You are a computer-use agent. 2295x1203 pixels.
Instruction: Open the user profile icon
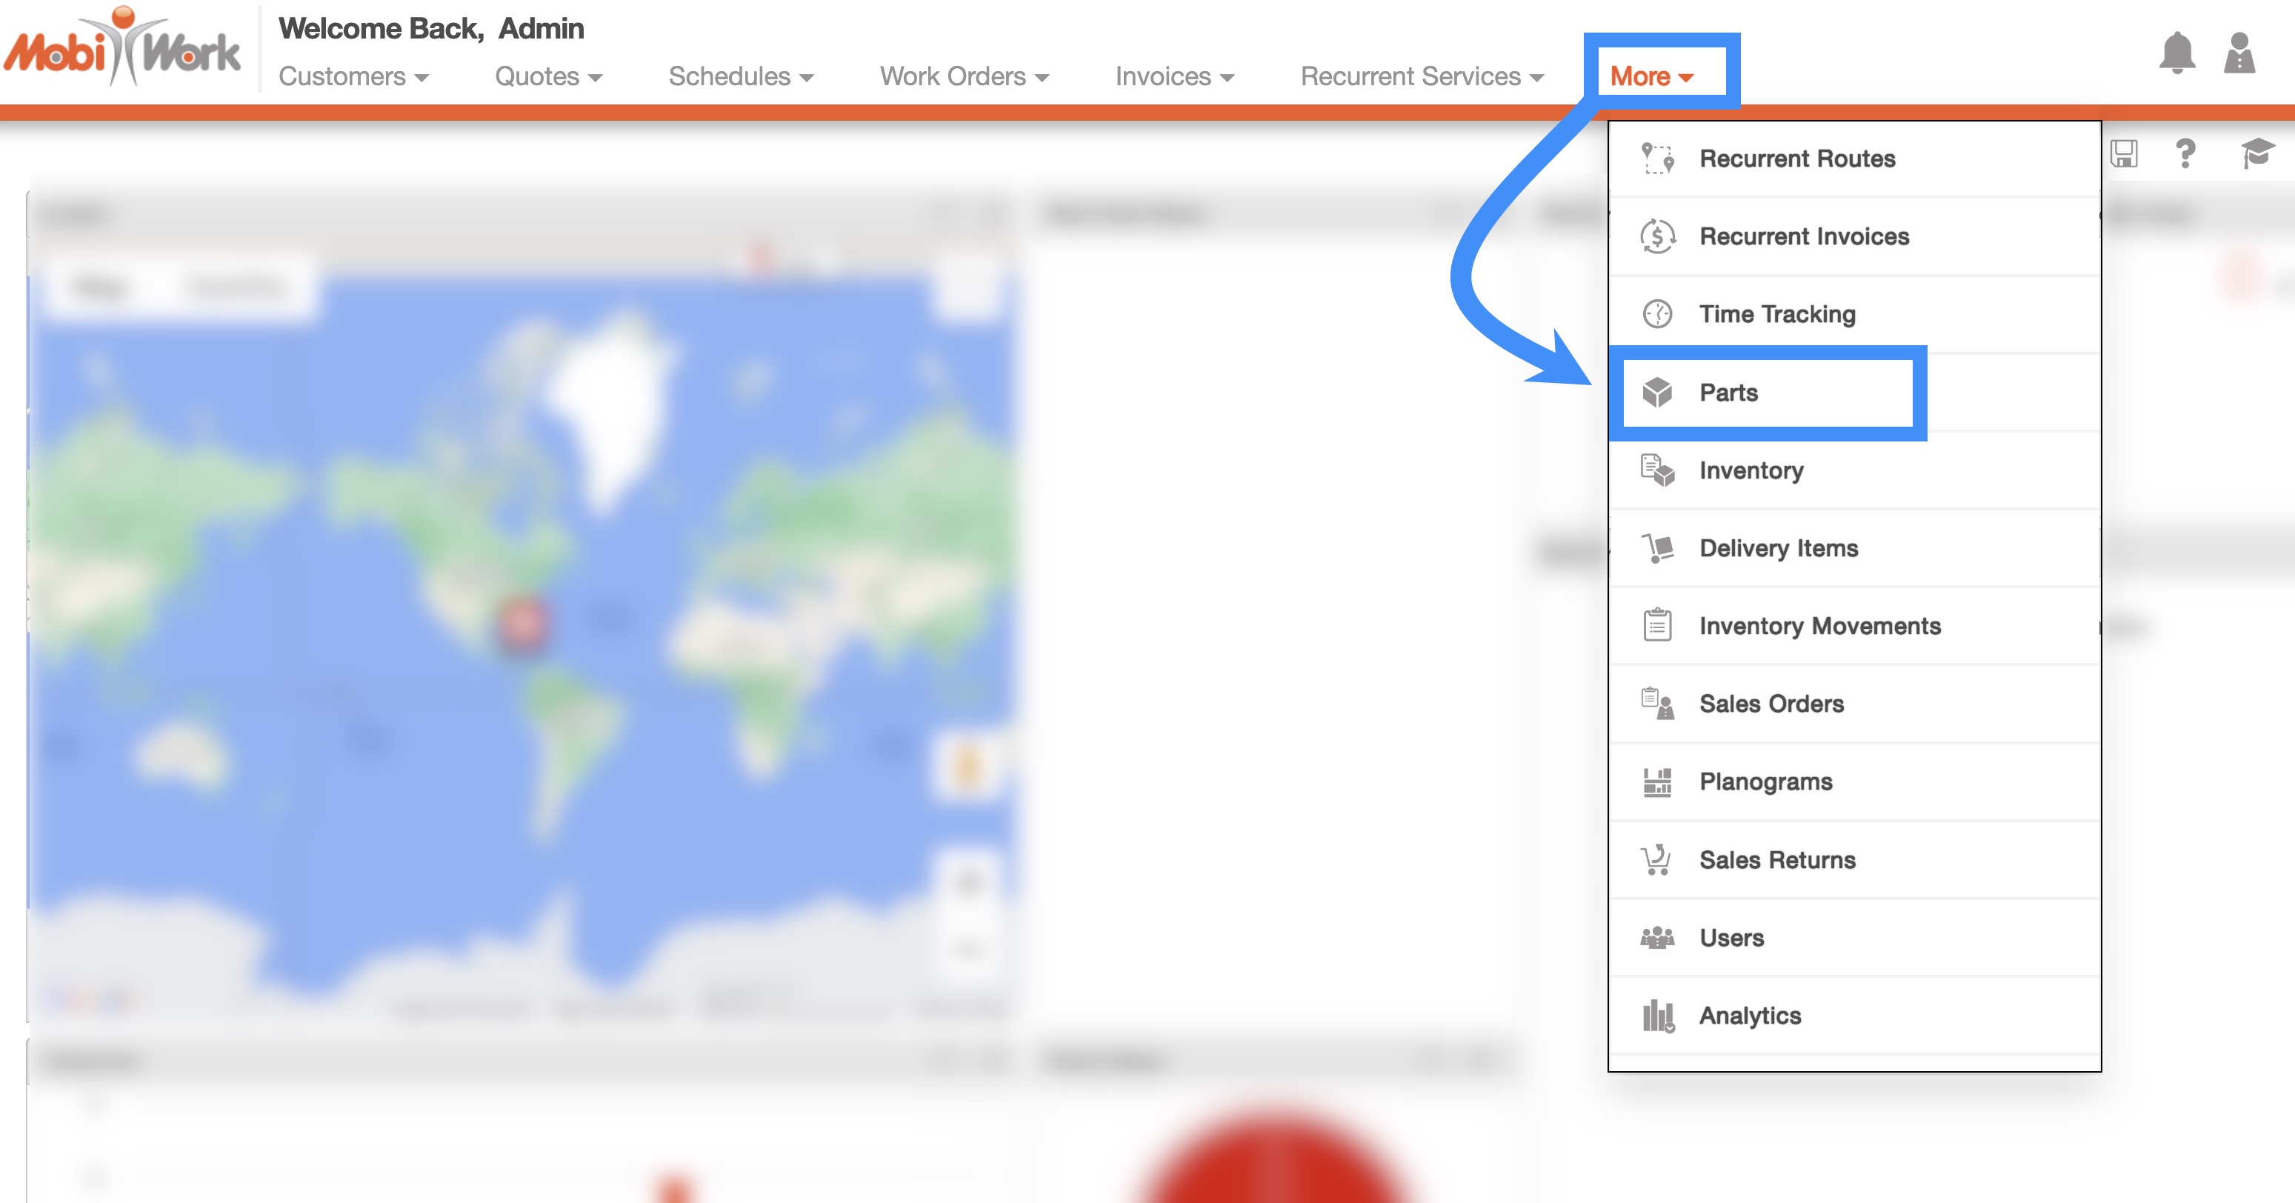2239,53
